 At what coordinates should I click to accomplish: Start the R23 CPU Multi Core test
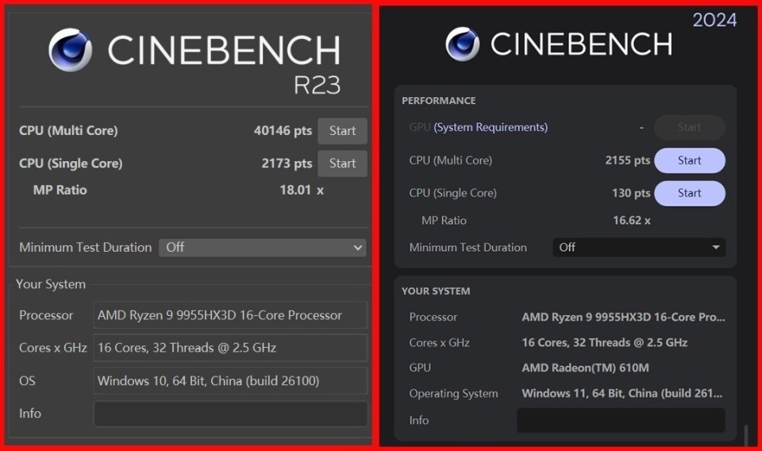coord(342,131)
